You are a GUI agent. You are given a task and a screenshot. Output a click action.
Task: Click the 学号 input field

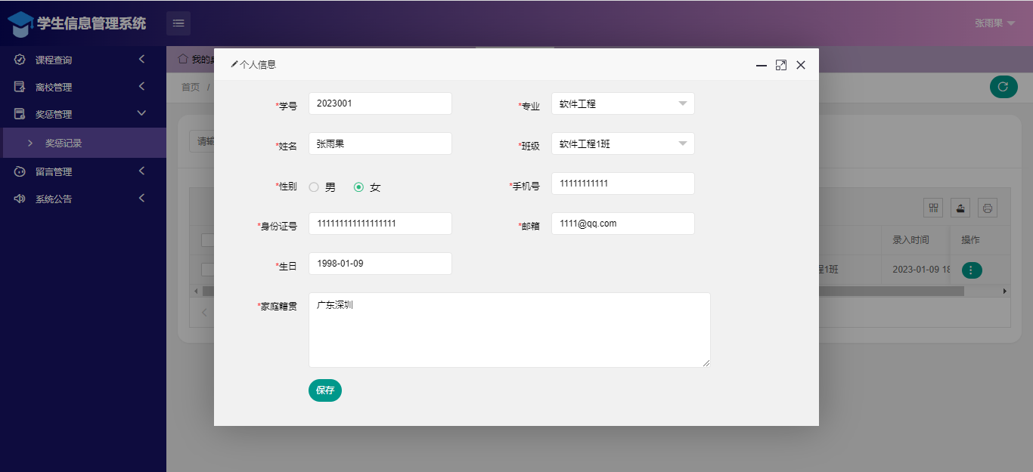click(380, 103)
